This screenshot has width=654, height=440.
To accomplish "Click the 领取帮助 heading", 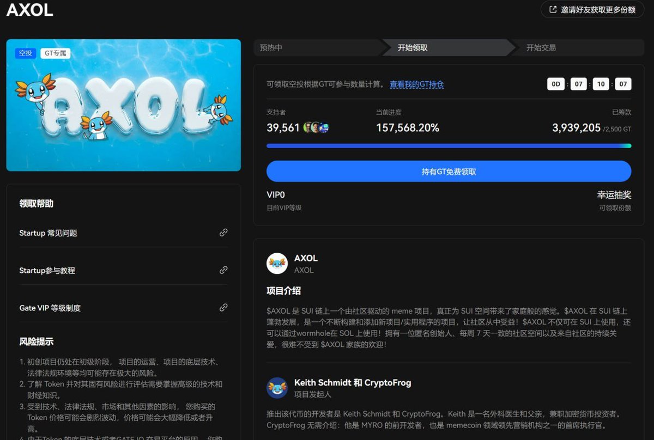I will pos(37,204).
